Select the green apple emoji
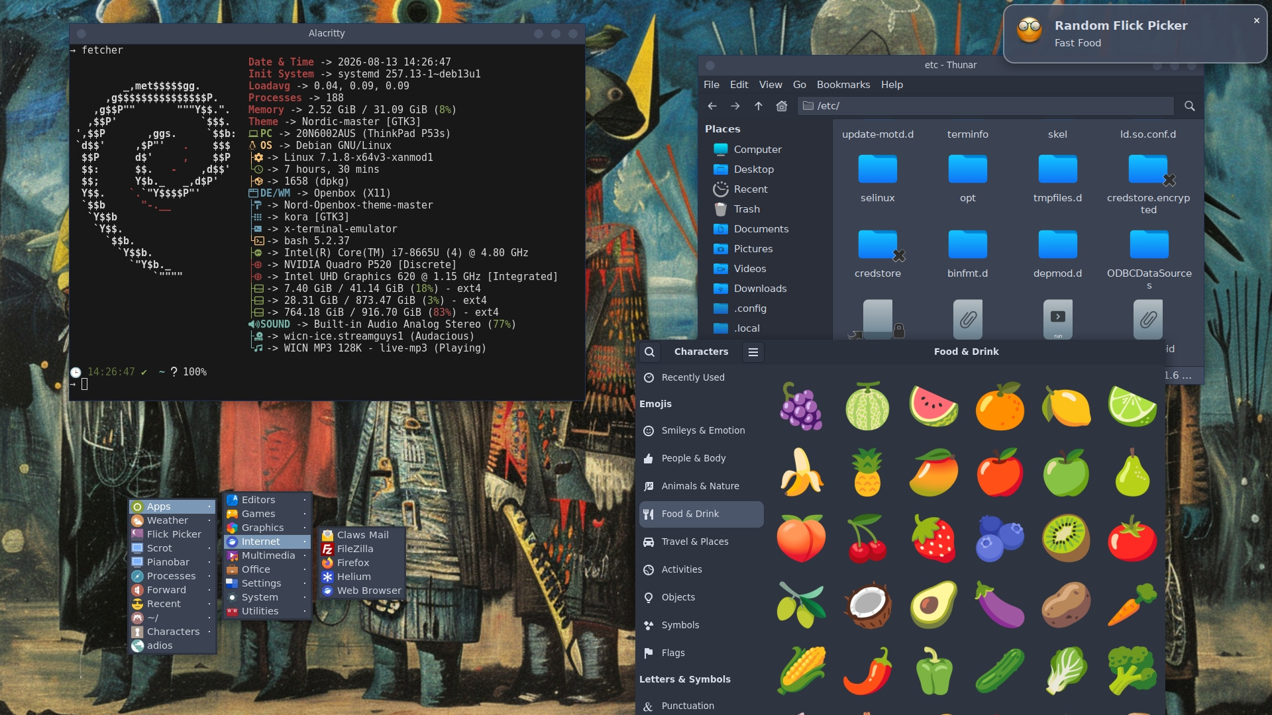The height and width of the screenshot is (715, 1272). (1066, 473)
